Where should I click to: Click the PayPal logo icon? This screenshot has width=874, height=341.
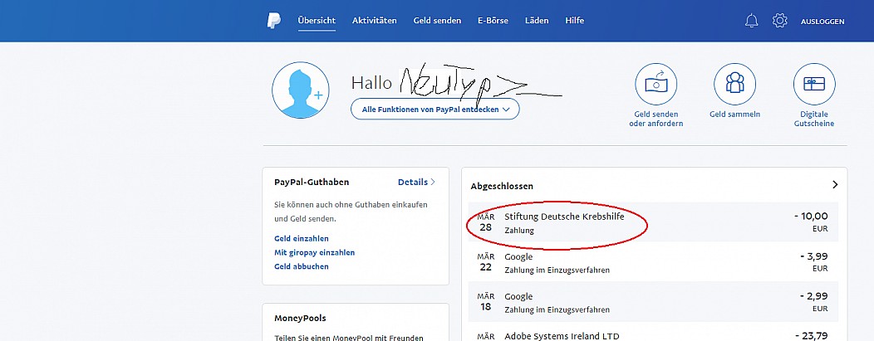point(273,21)
